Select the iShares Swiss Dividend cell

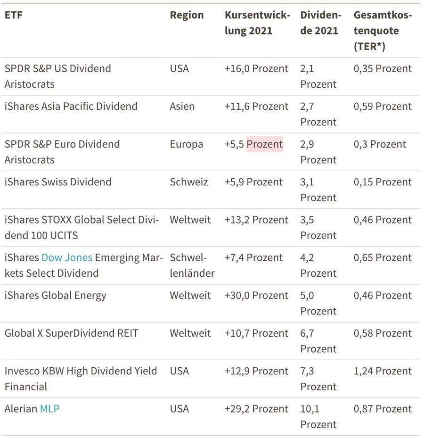[58, 182]
